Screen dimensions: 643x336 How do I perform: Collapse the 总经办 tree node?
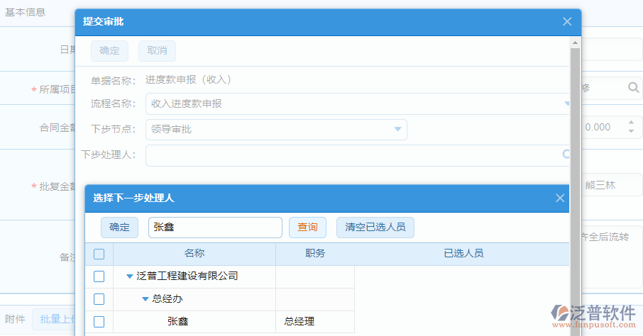(145, 299)
